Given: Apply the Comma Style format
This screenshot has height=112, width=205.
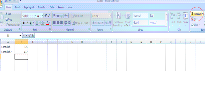Looking at the screenshot, I should pyautogui.click(x=102, y=23).
